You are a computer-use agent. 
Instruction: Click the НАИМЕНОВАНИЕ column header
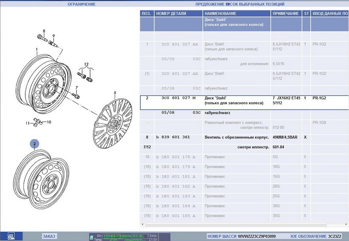(x=237, y=13)
